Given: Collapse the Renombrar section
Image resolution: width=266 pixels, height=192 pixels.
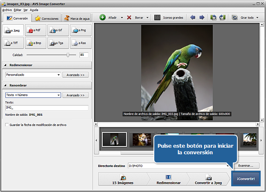Looking at the screenshot, I should pos(5,85).
